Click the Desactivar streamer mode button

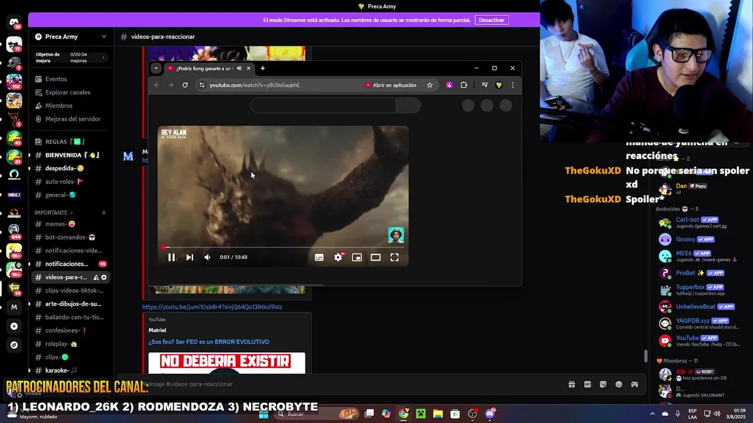[x=491, y=20]
